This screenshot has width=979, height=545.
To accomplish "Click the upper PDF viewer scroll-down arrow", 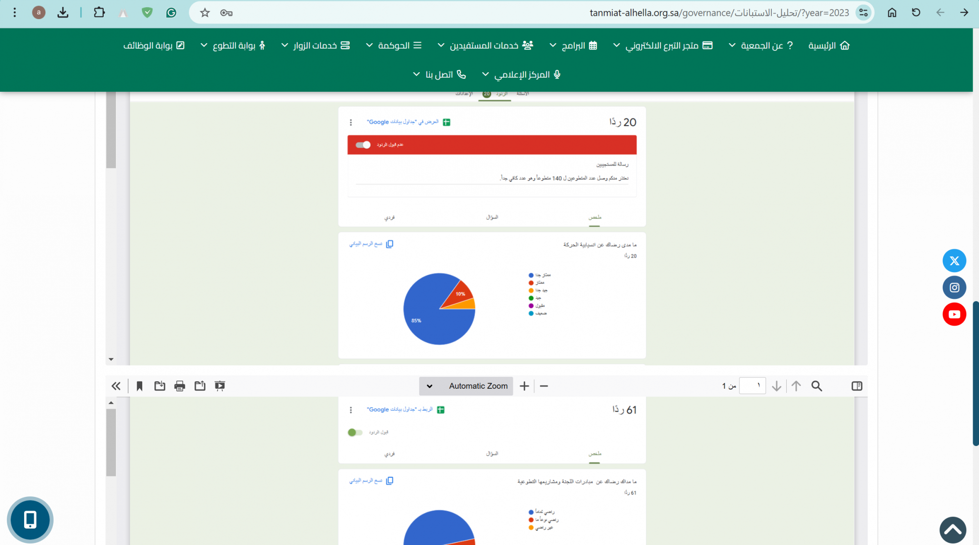I will (x=111, y=359).
